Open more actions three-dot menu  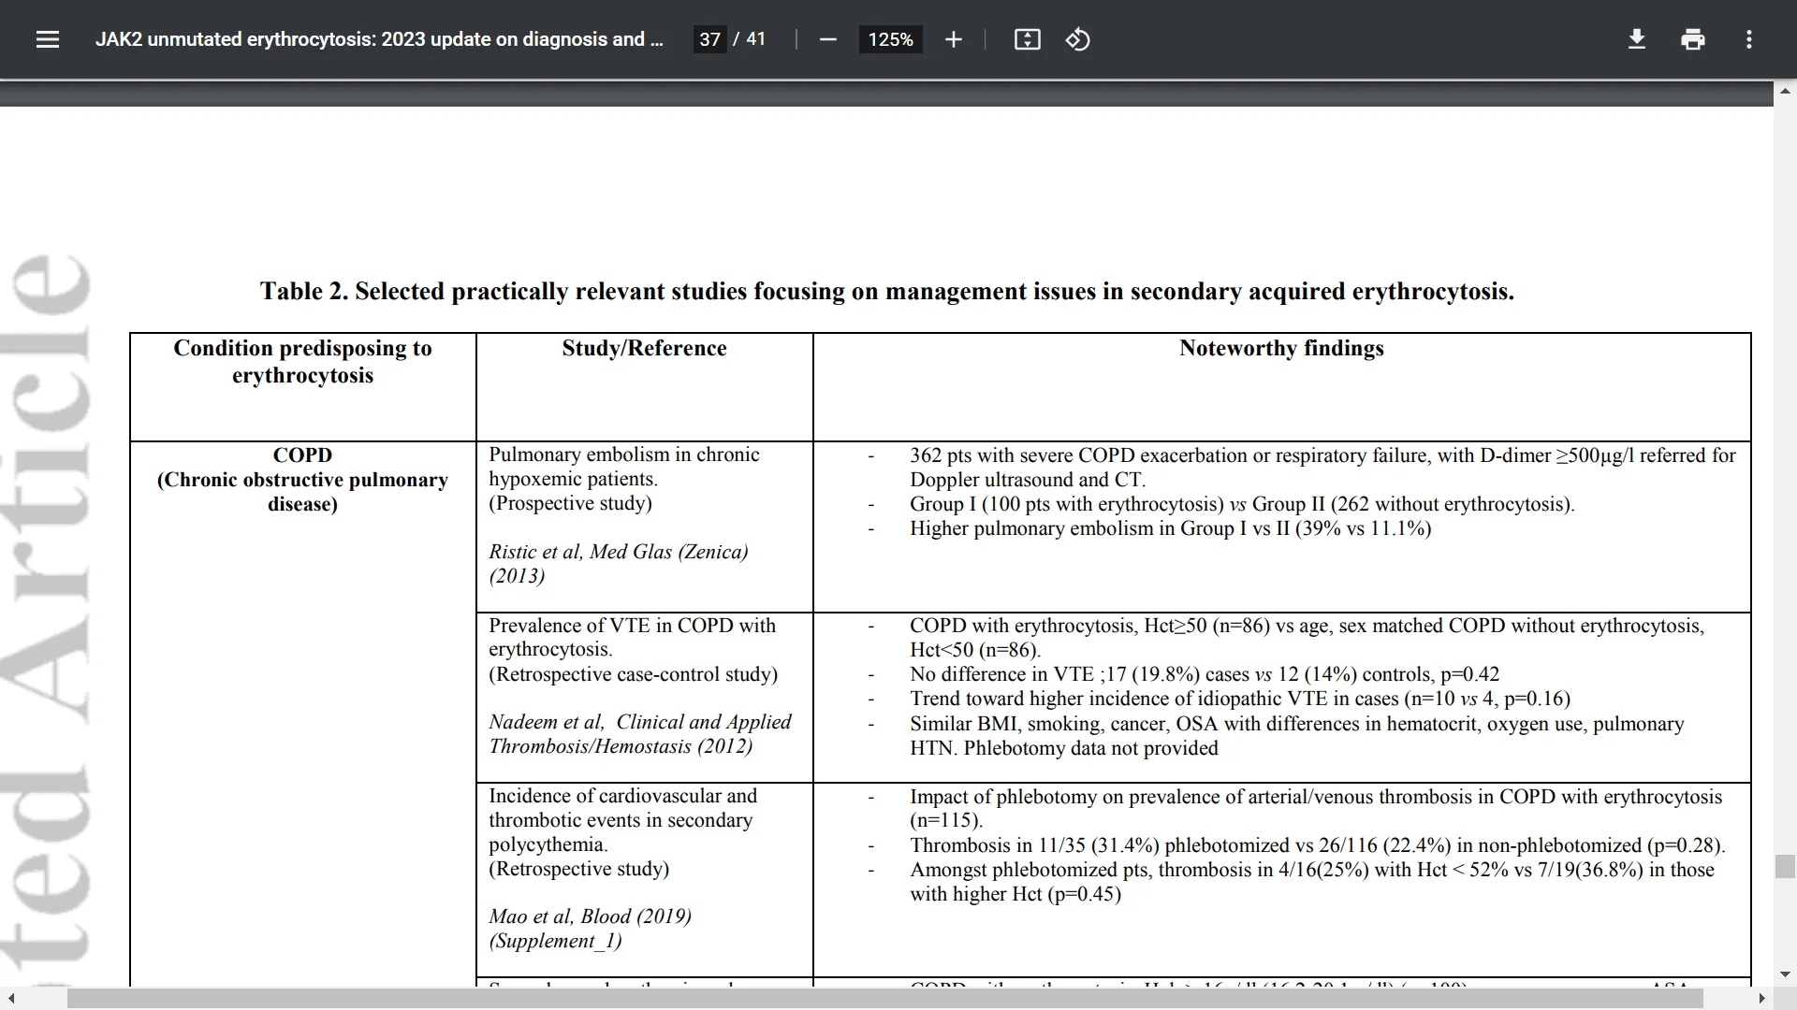(1748, 39)
